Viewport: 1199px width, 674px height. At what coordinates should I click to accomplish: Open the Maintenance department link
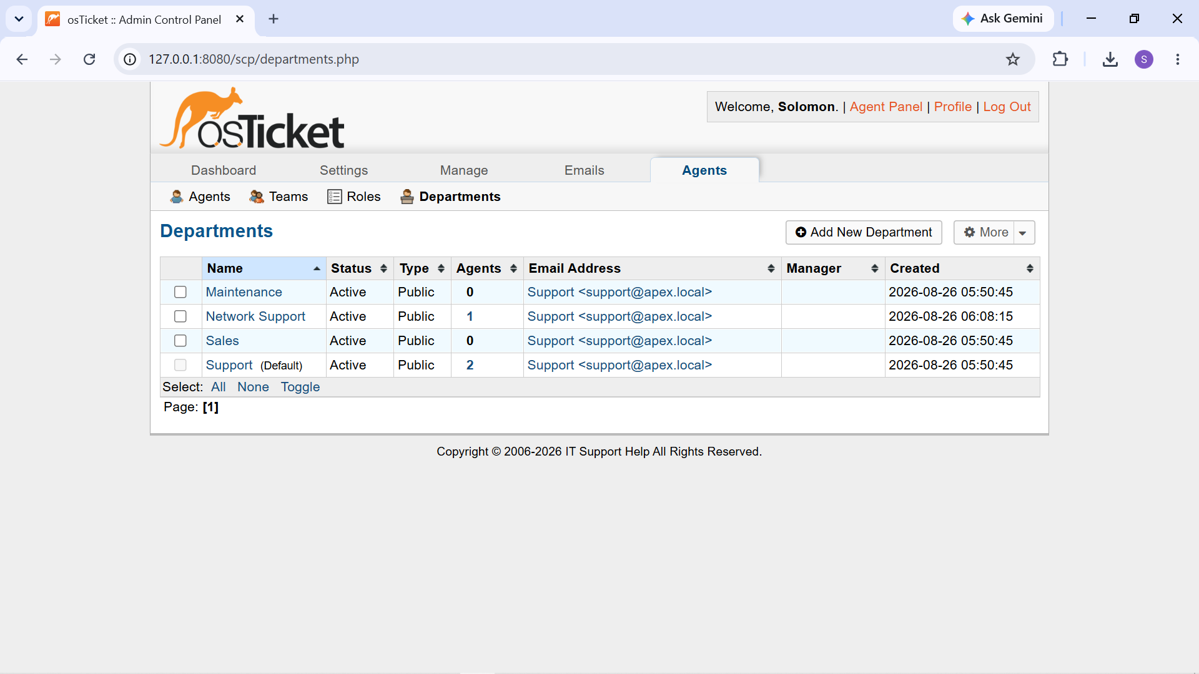[x=244, y=292]
